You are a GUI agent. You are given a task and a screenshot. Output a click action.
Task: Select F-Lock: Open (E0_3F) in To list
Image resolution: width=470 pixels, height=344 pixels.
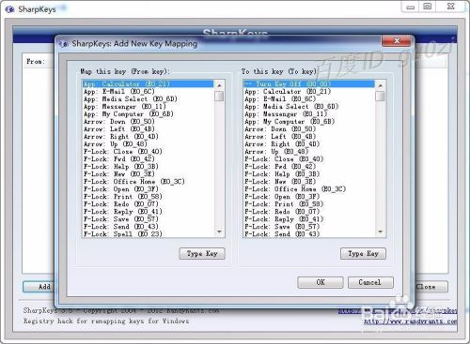click(309, 197)
